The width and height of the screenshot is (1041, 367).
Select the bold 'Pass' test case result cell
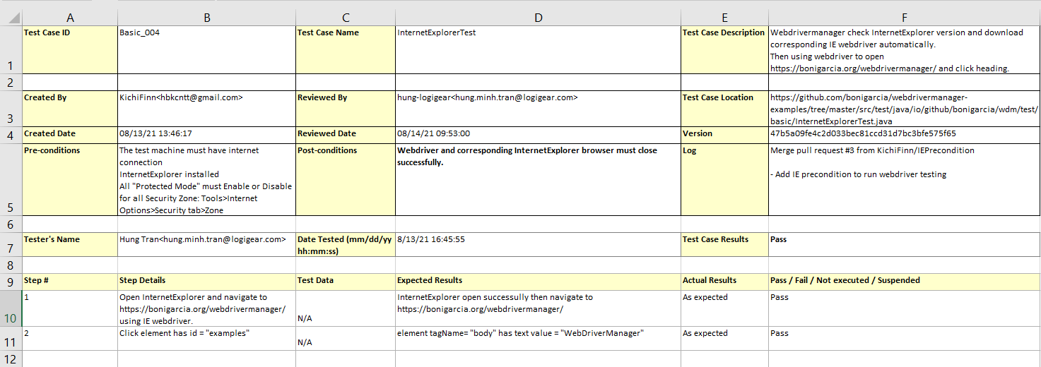click(904, 245)
